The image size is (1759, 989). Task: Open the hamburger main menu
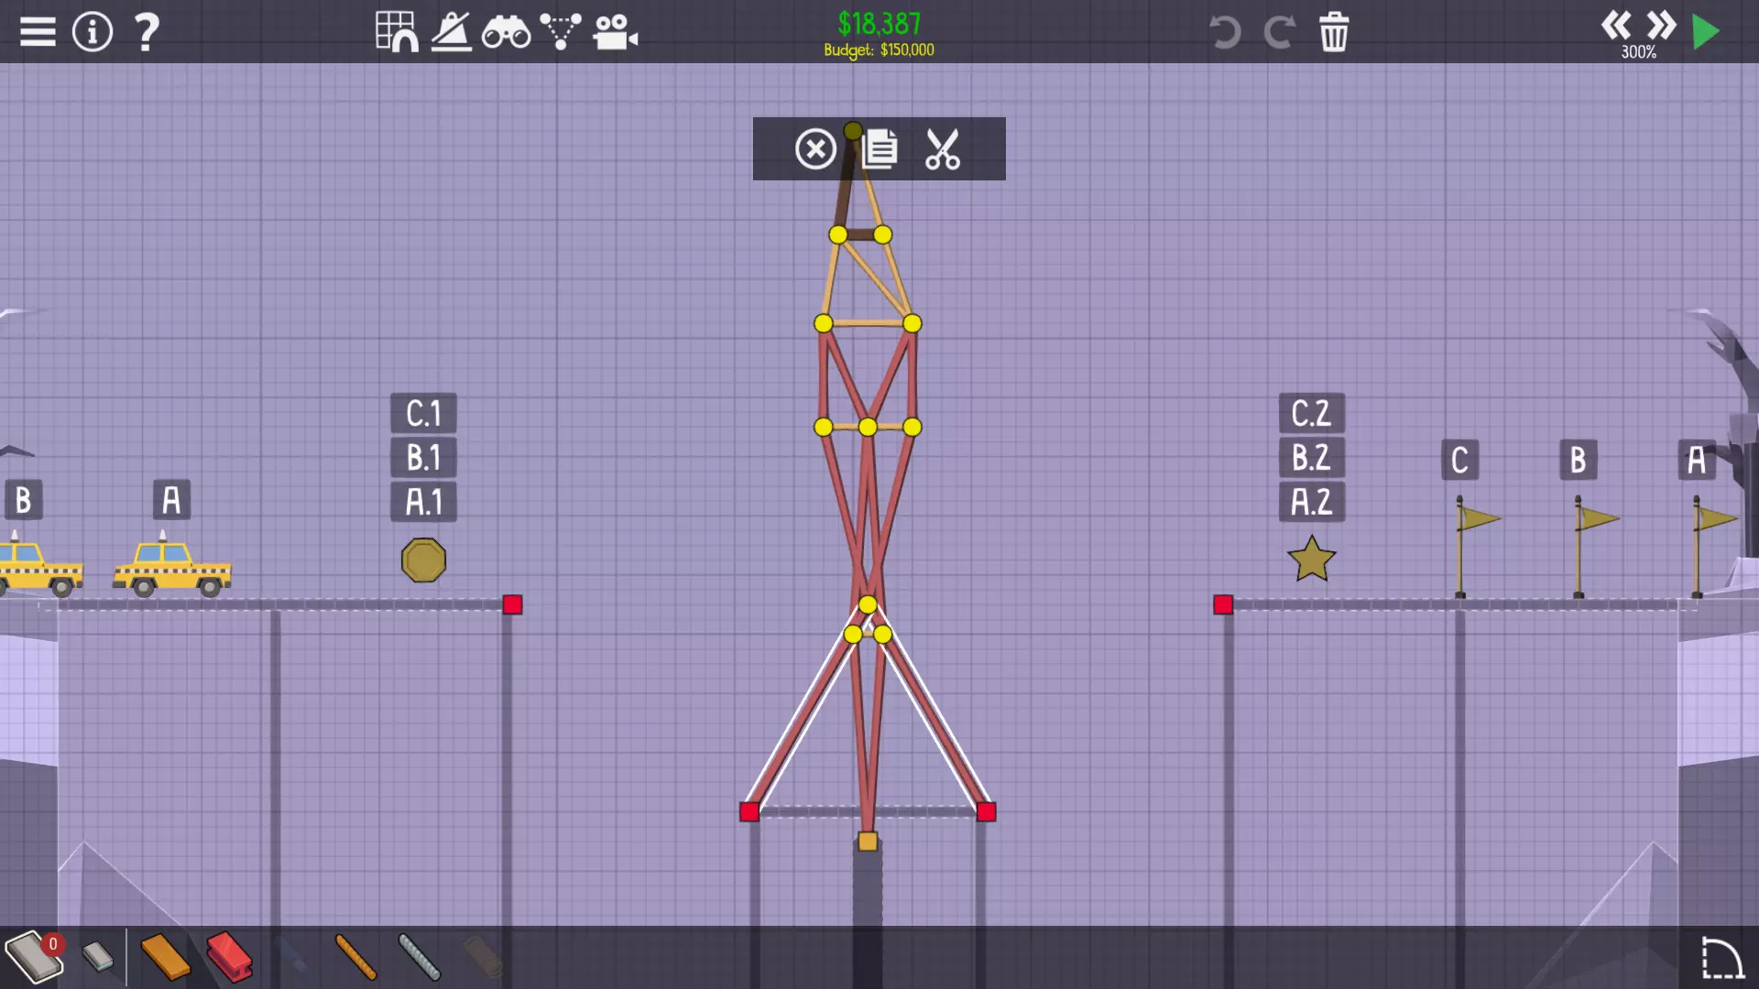click(38, 32)
